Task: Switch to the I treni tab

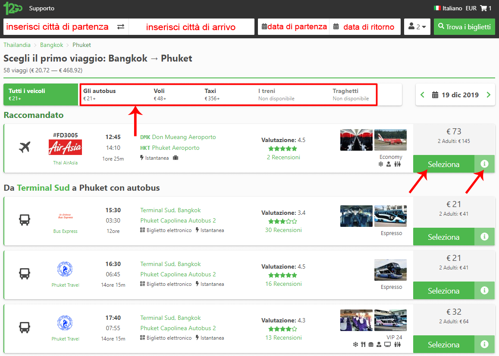Action: pos(276,94)
